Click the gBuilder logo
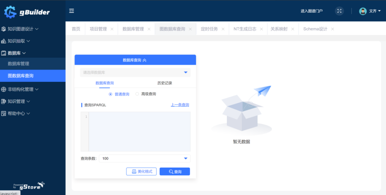Viewport: 386px width, 195px height. point(27,12)
